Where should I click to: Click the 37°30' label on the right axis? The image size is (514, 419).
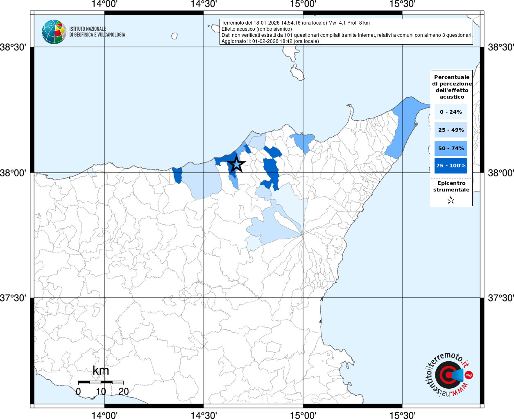(x=500, y=298)
